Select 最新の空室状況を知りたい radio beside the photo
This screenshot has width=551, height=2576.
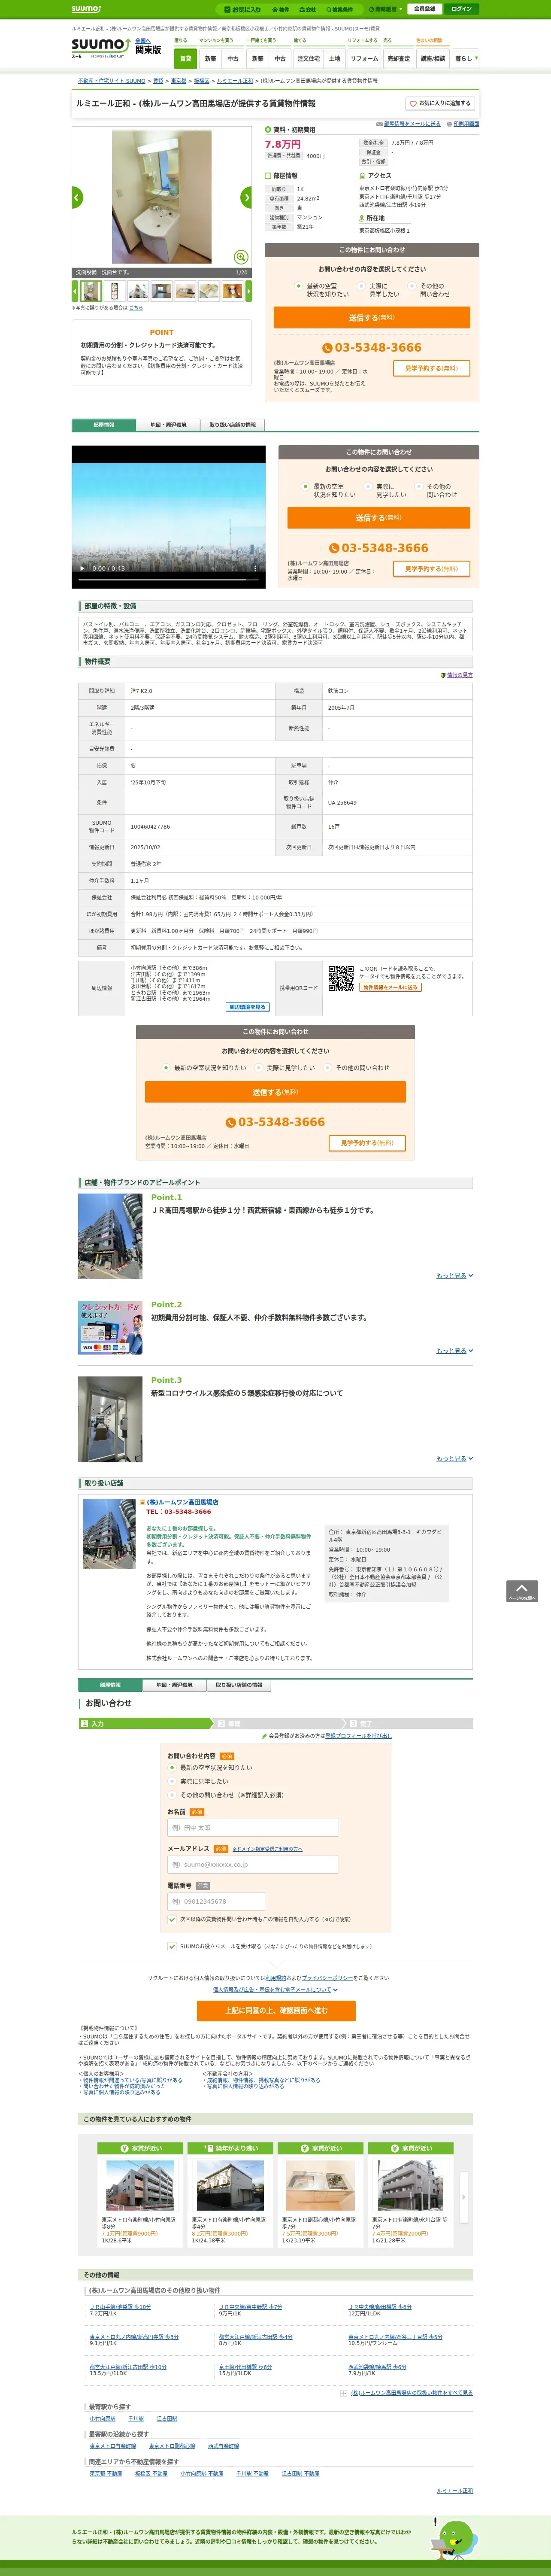[299, 286]
